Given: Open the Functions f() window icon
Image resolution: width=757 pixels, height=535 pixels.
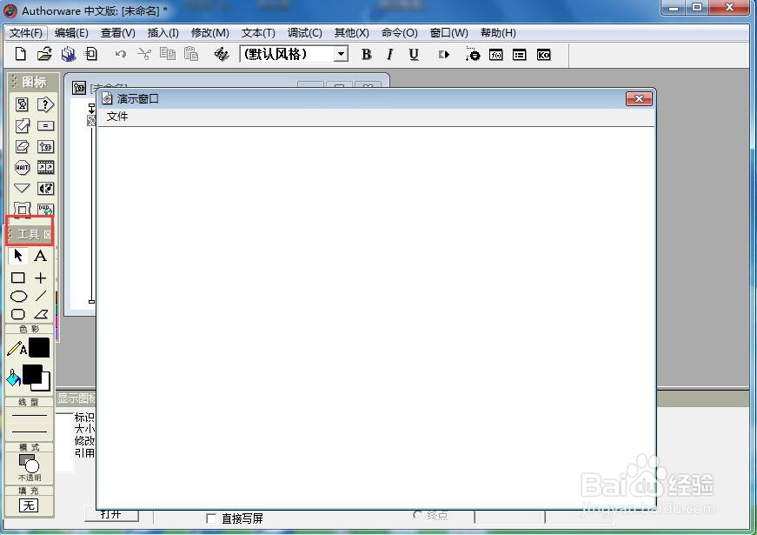Looking at the screenshot, I should [x=495, y=55].
